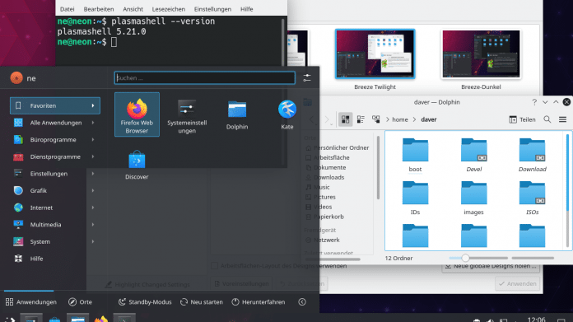
Task: Open the Datei menu in terminal
Action: coord(67,9)
